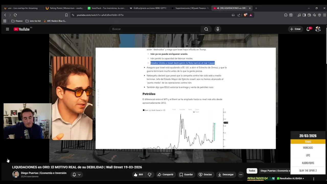Open the tab search icon in toolbar
Viewport: 327px width, 184px height.
(291, 15)
